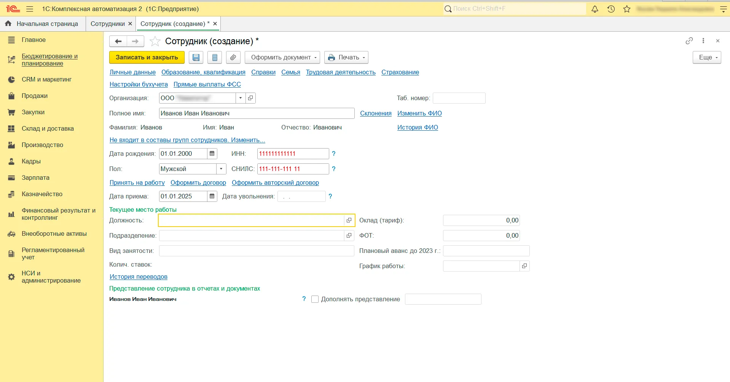Enable Дополнять представление checkbox
Viewport: 730px width, 382px height.
tap(315, 299)
